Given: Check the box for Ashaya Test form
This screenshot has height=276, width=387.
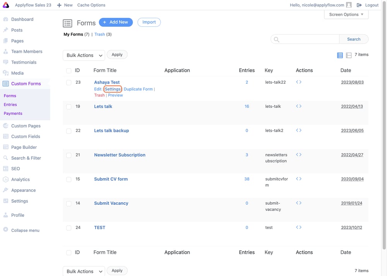Looking at the screenshot, I should click(69, 82).
